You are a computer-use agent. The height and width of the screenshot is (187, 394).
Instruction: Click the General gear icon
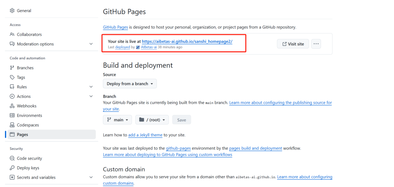tap(12, 11)
